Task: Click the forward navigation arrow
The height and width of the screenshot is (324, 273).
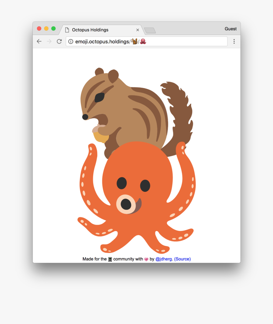Action: pyautogui.click(x=49, y=41)
